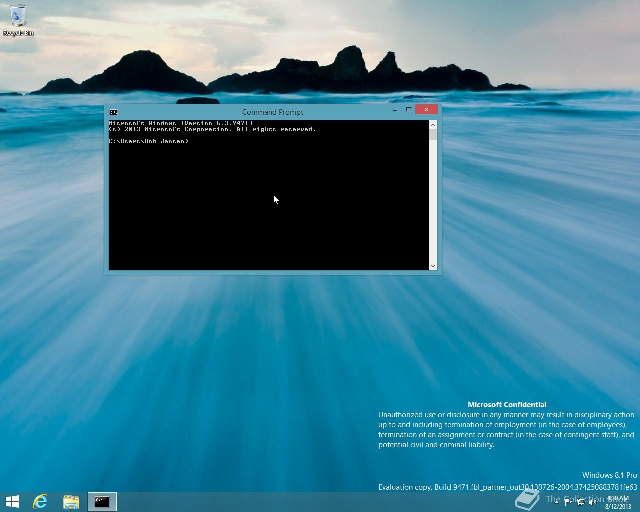Image resolution: width=640 pixels, height=512 pixels.
Task: Click Command Prompt scrollbar up arrow
Action: pyautogui.click(x=433, y=125)
